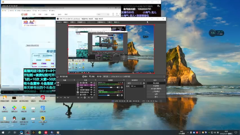Add a new source with plus icon
Screen dimensions: 240x135
tap(78, 97)
